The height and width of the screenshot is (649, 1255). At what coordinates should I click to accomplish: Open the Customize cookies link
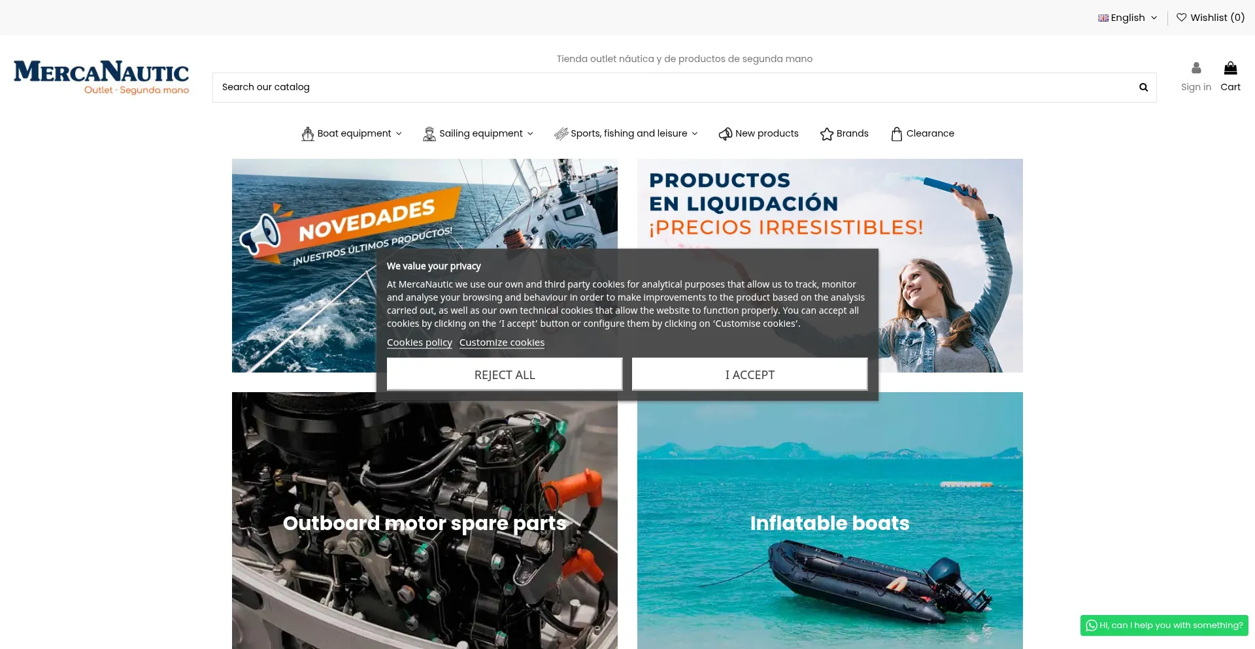tap(501, 342)
